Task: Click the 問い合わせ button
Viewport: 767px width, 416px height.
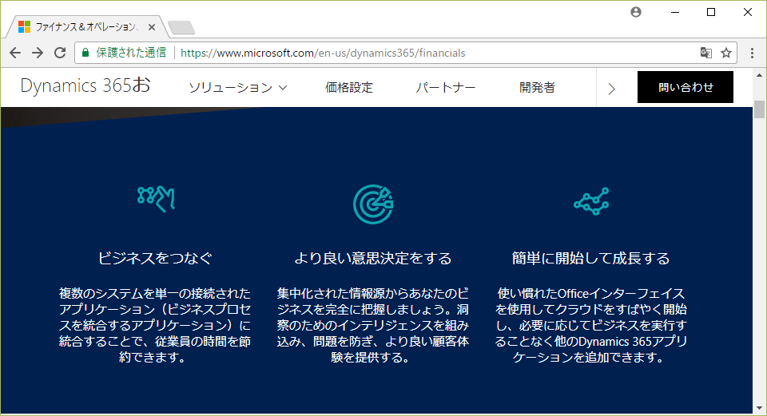Action: (686, 87)
